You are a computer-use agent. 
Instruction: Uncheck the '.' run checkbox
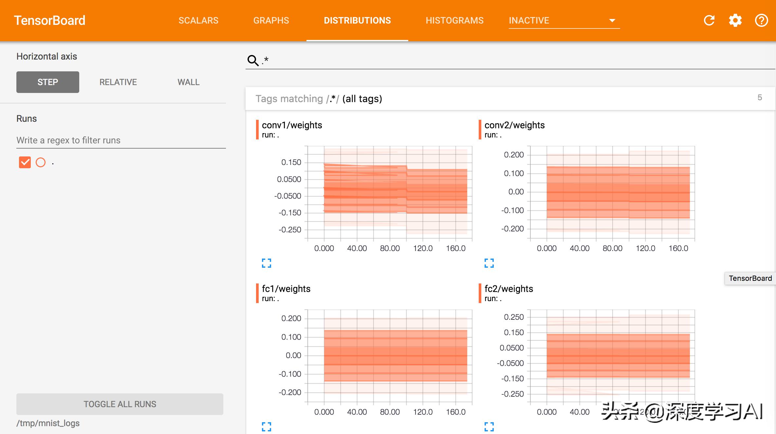[25, 162]
